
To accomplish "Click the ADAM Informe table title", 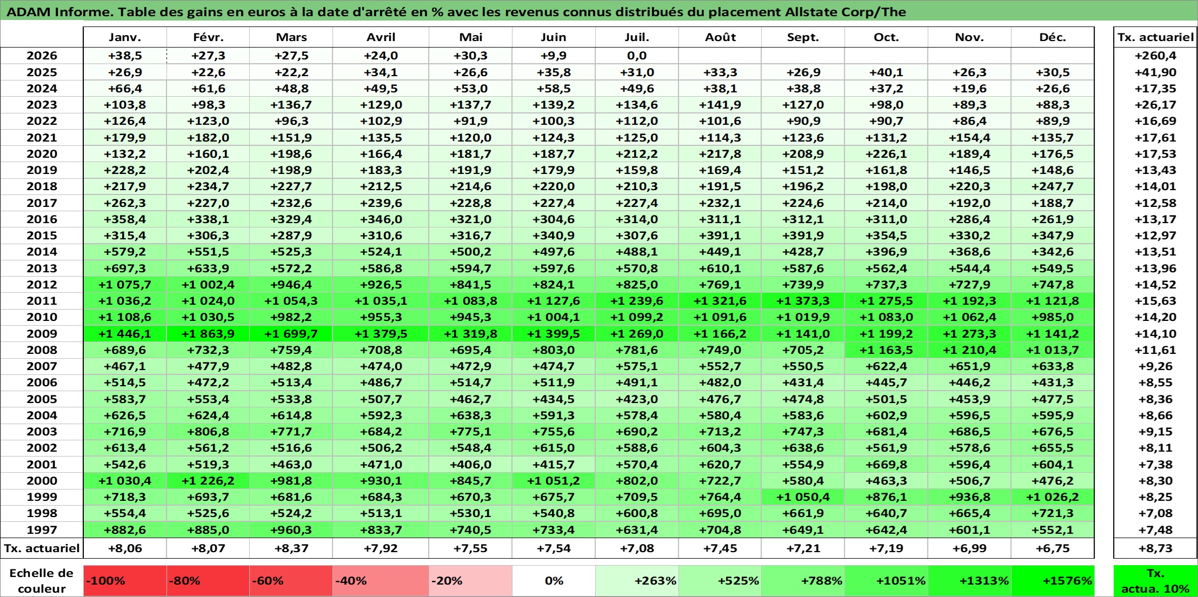I will point(456,12).
